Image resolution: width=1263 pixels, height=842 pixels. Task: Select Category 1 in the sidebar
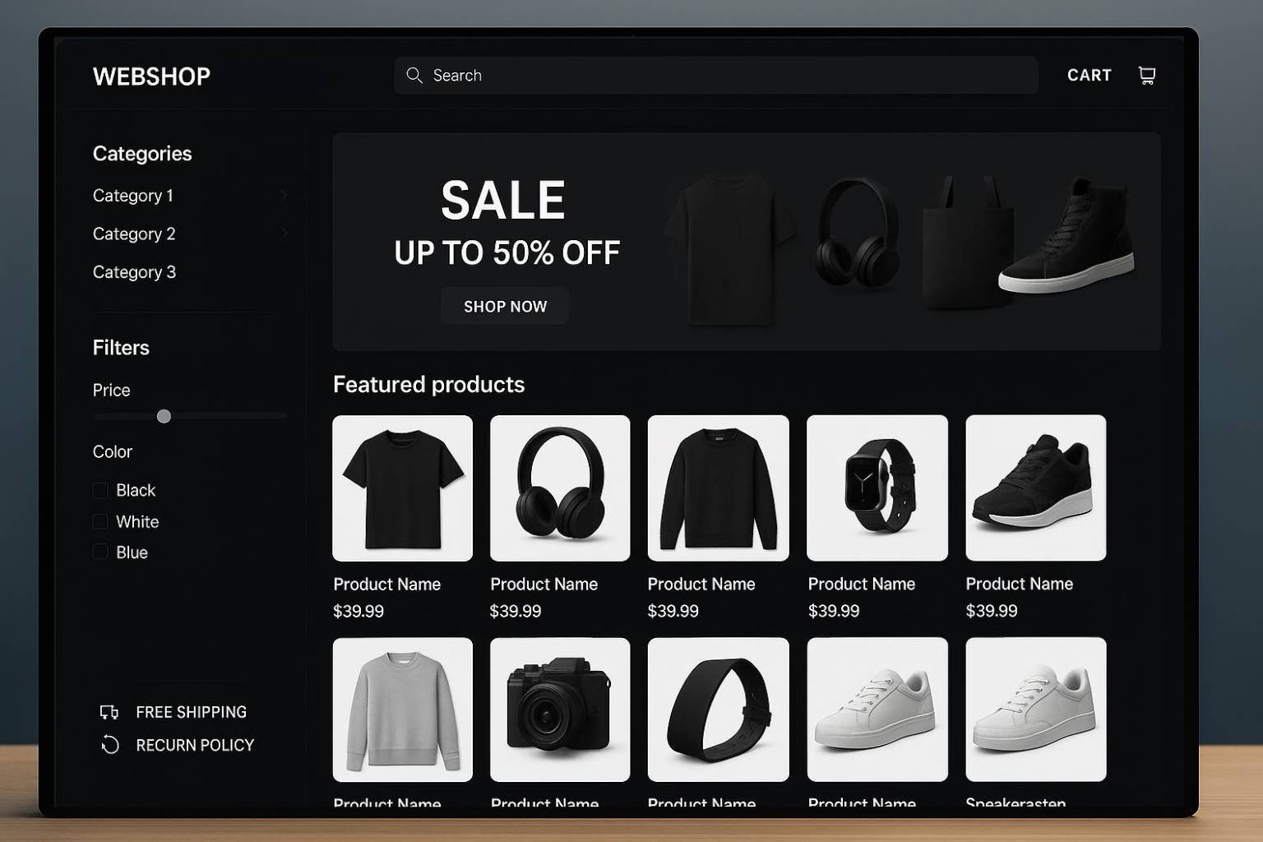tap(133, 196)
